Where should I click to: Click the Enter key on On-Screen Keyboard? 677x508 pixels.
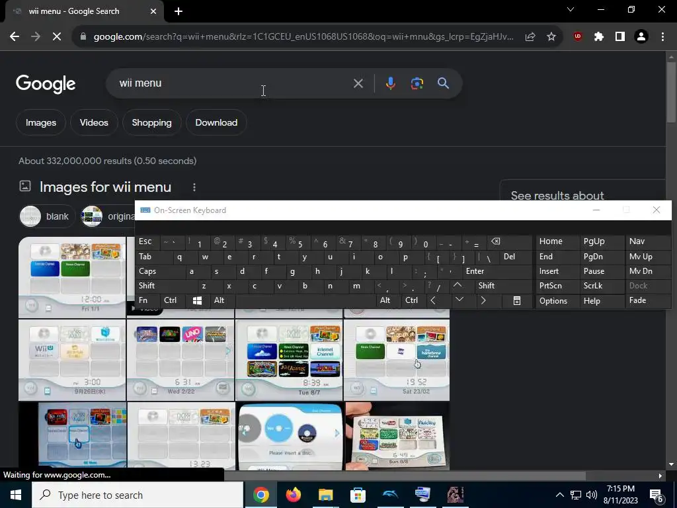click(x=497, y=271)
